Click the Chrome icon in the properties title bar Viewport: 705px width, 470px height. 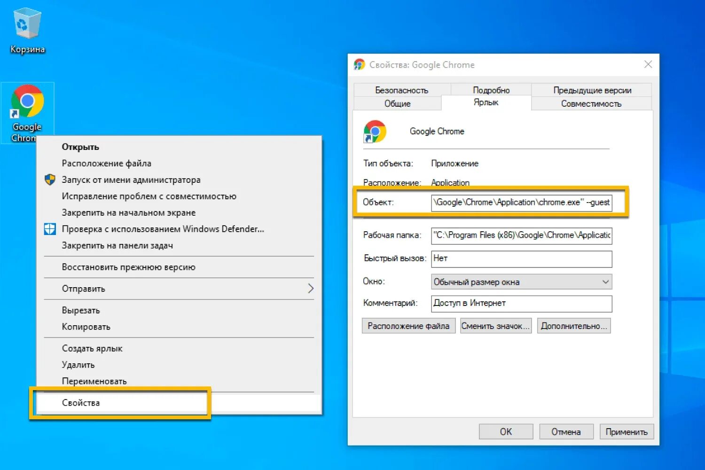[360, 64]
